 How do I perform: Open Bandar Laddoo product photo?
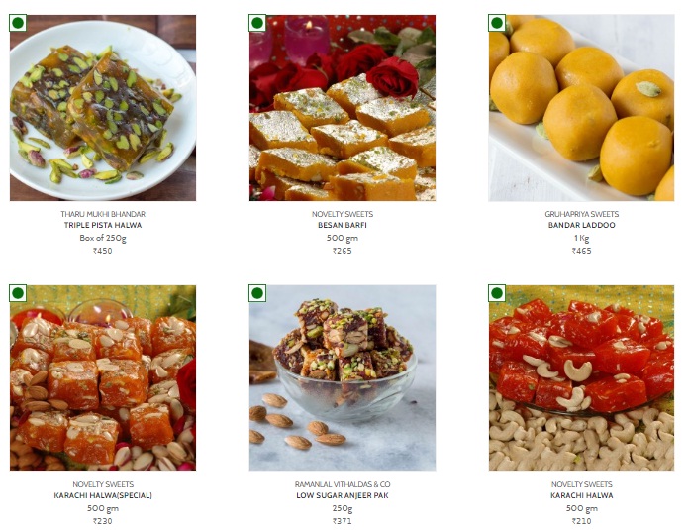pyautogui.click(x=581, y=108)
